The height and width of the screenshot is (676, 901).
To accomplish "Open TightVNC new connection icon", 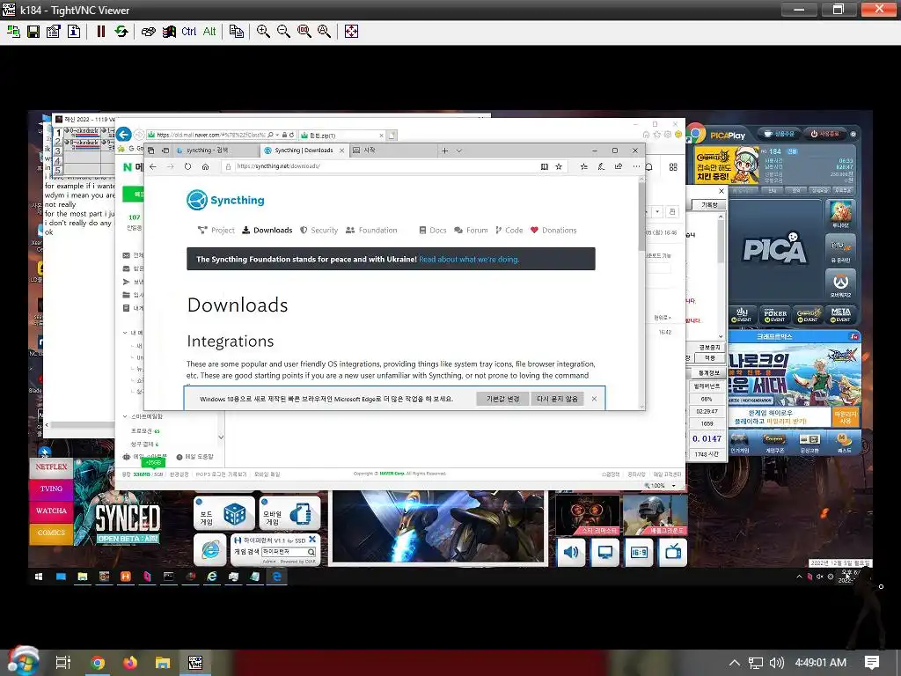I will coord(13,31).
